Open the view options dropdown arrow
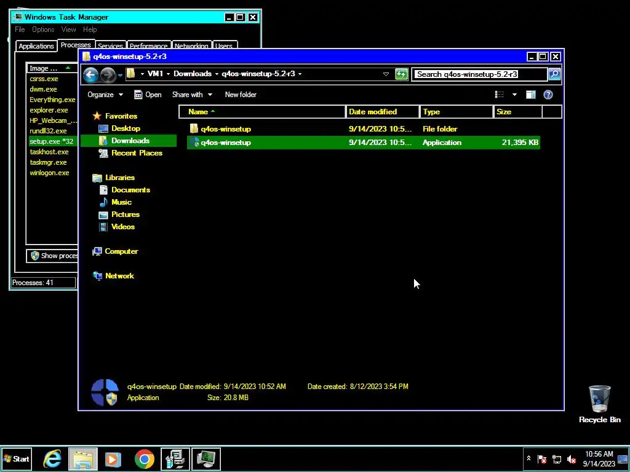The width and height of the screenshot is (630, 472). [514, 95]
